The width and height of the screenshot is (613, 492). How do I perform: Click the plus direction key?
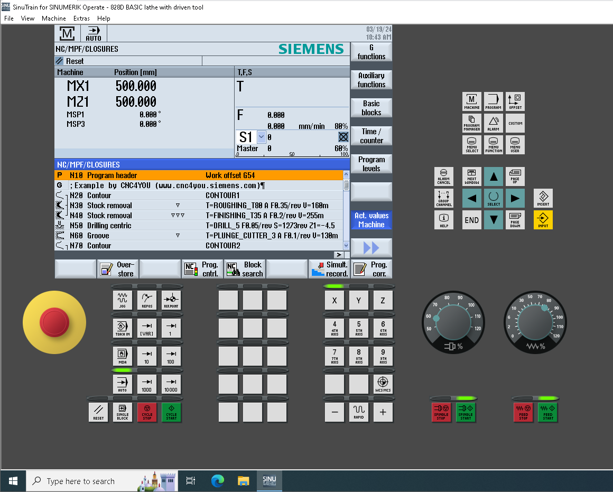point(383,413)
